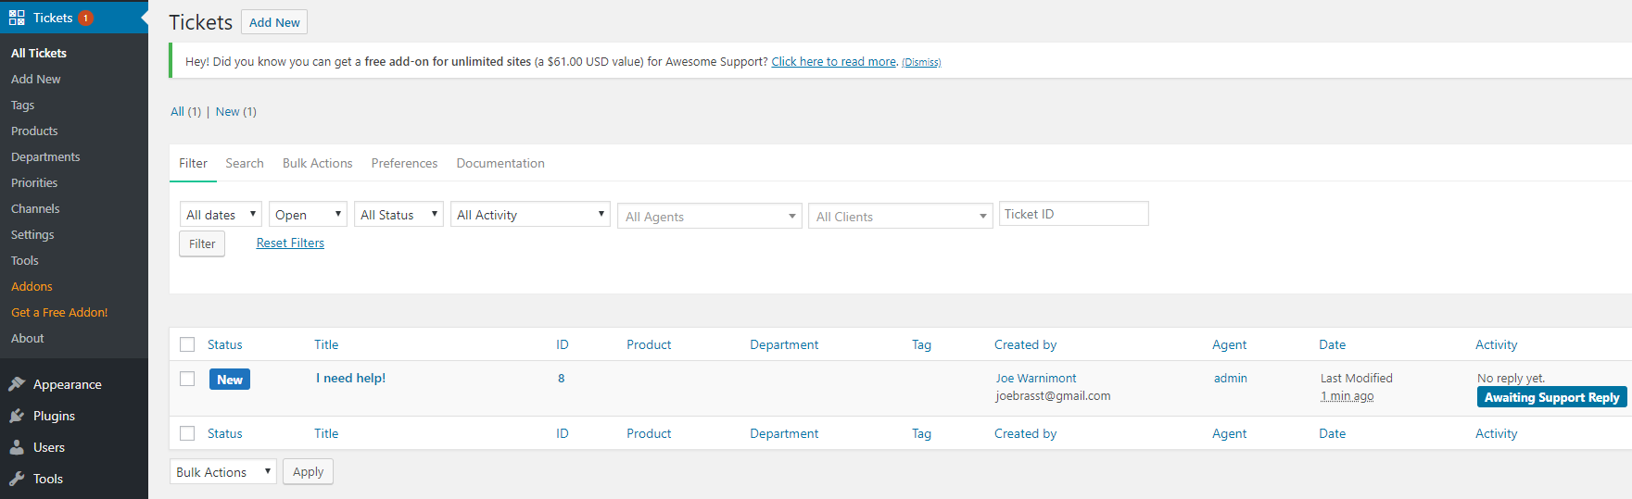Switch to the Search tab

click(245, 163)
